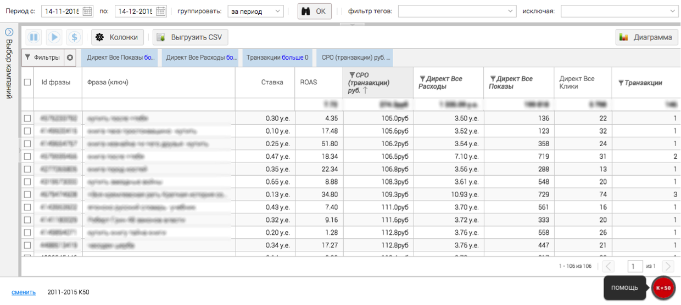Click the Id фразы column header
Viewport: 681px width, 305px height.
pyautogui.click(x=58, y=83)
